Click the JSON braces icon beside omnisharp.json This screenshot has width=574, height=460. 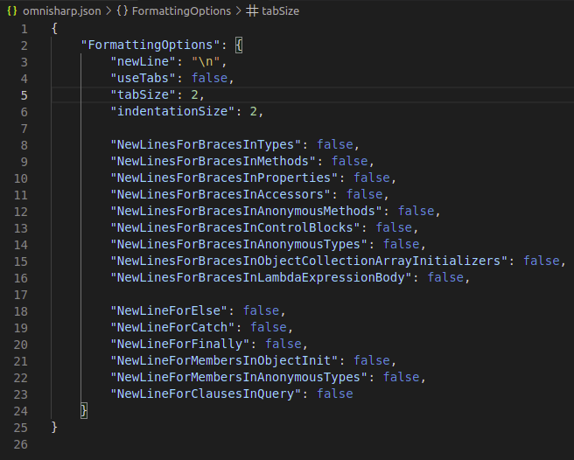click(12, 11)
